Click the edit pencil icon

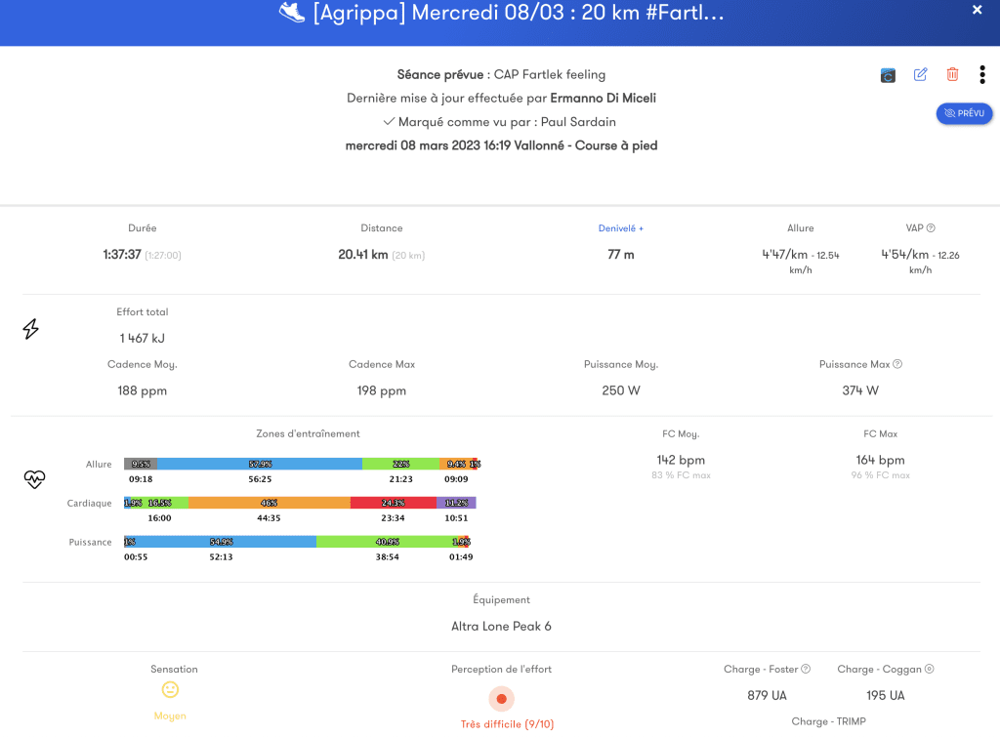click(x=920, y=74)
